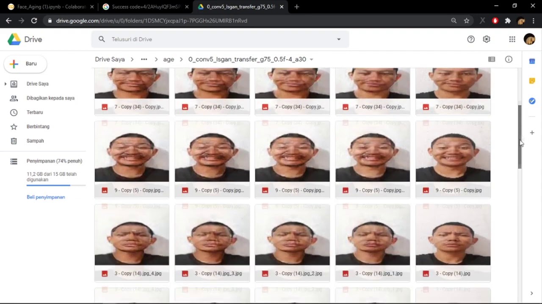Open Google Keep side panel
This screenshot has height=304, width=542.
[532, 81]
